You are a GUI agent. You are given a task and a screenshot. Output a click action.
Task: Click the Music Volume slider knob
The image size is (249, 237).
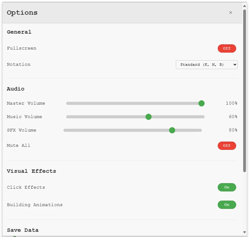click(x=149, y=117)
